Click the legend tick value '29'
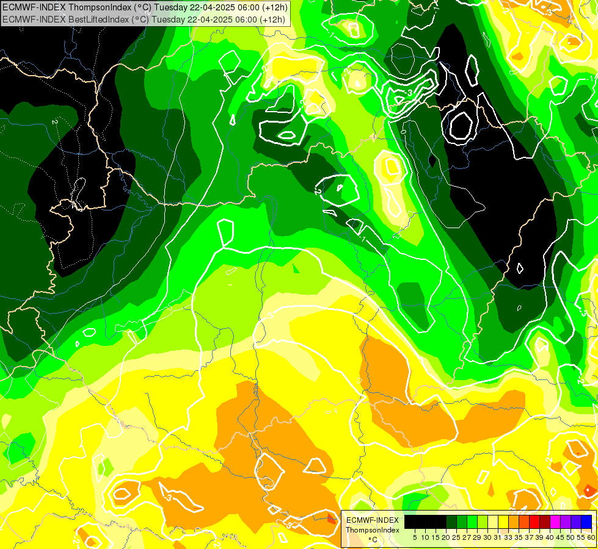Viewport: 598px width, 549px height. (x=476, y=537)
